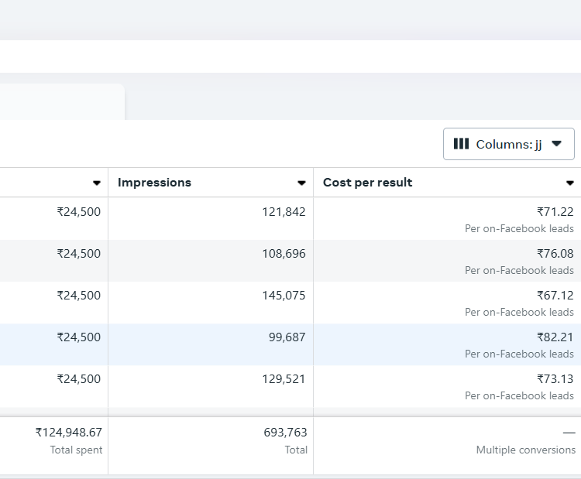Sort by Cost per result header
The width and height of the screenshot is (581, 479).
coord(367,183)
